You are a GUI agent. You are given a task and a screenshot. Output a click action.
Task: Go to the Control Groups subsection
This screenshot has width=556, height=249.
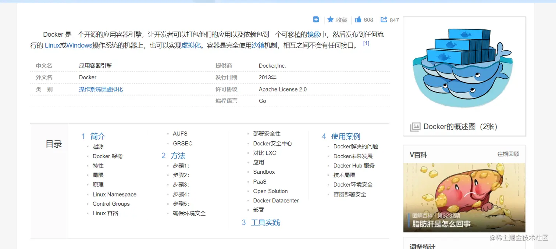(x=111, y=204)
